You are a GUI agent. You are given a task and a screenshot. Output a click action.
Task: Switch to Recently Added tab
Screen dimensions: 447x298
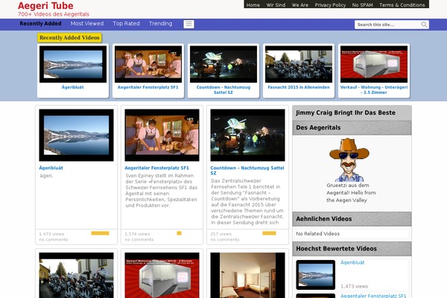[40, 24]
